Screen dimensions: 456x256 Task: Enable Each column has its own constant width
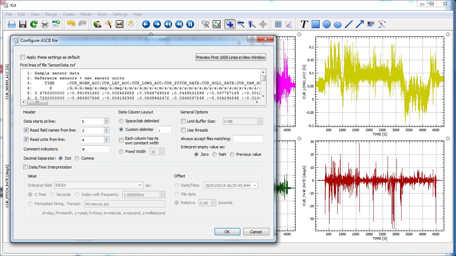[121, 140]
